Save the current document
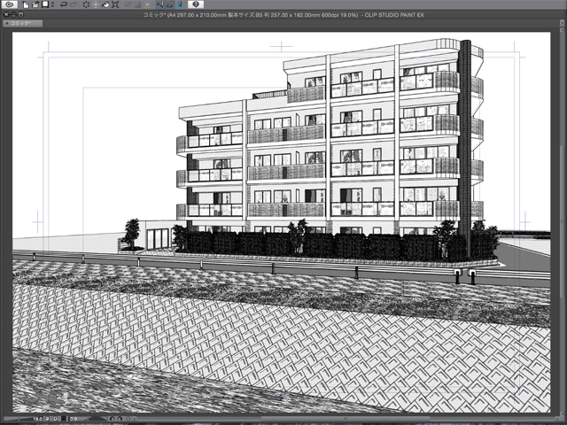 pyautogui.click(x=45, y=4)
